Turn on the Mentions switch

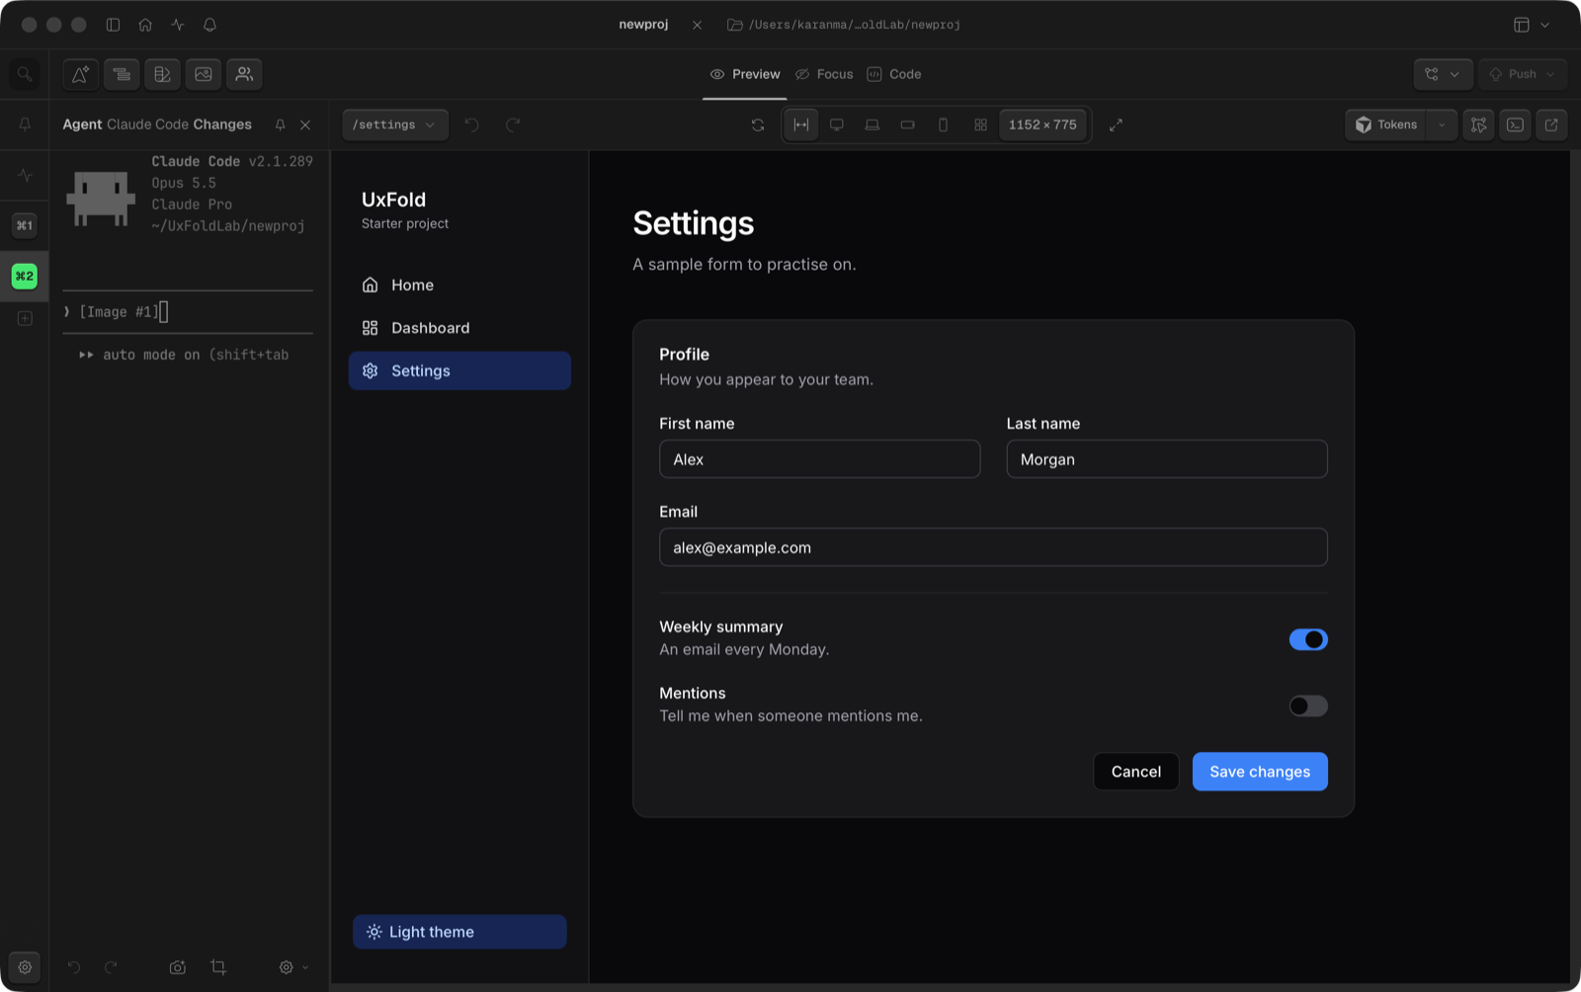point(1308,705)
